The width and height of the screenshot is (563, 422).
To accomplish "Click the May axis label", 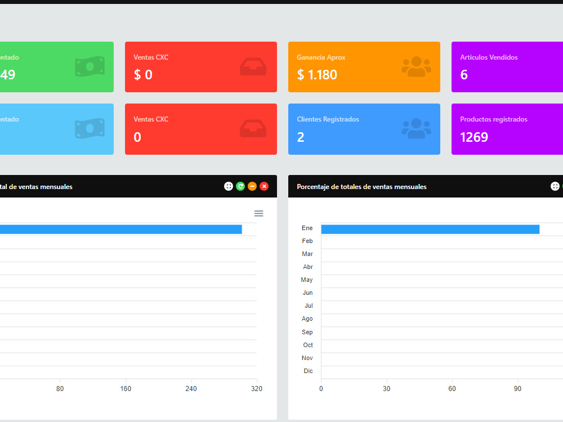I will (307, 280).
